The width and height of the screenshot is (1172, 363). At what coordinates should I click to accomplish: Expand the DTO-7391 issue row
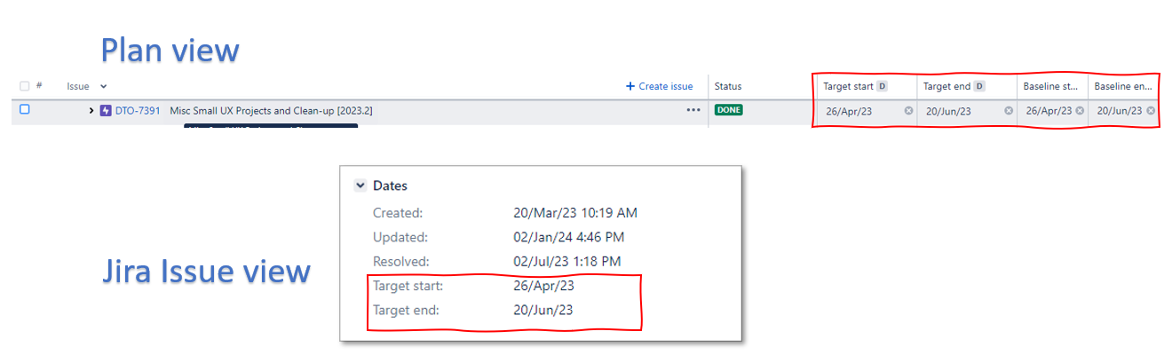pos(92,111)
